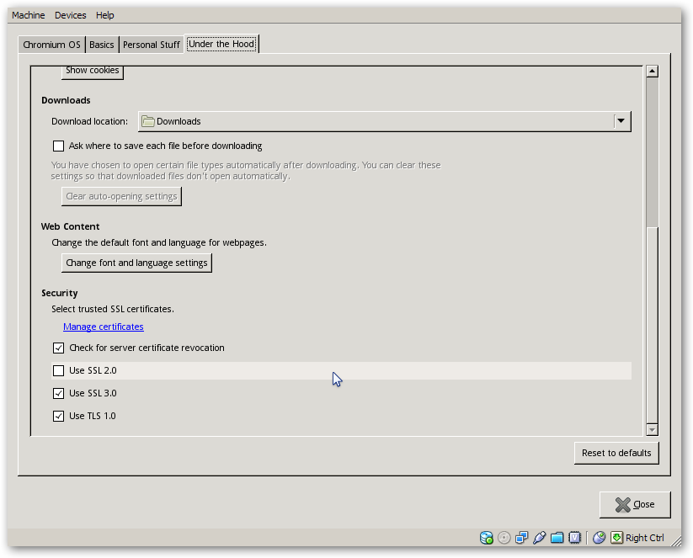Click the virtualization CPU chip status icon
This screenshot has height=558, width=693.
click(x=574, y=538)
